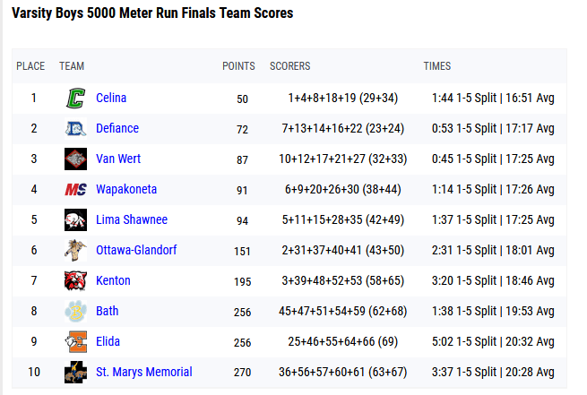Click the Bath paw print logo
This screenshot has height=395, width=587.
point(75,312)
